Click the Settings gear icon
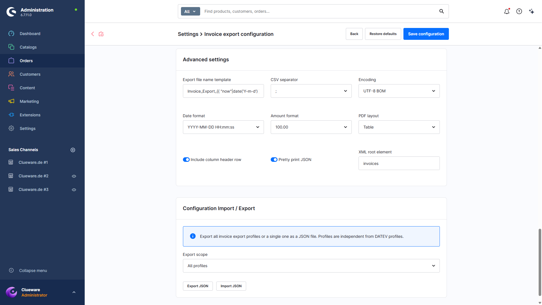 click(x=11, y=128)
